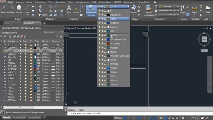Open layer manager settings gear icon
This screenshot has width=213, height=120.
tap(61, 36)
